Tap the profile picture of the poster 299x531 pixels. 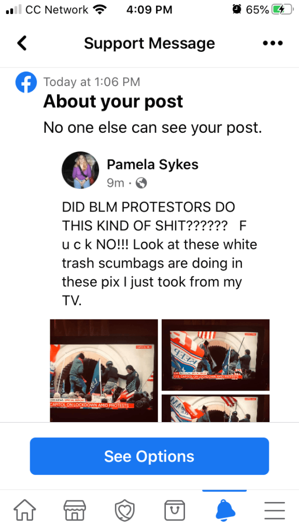pos(80,170)
